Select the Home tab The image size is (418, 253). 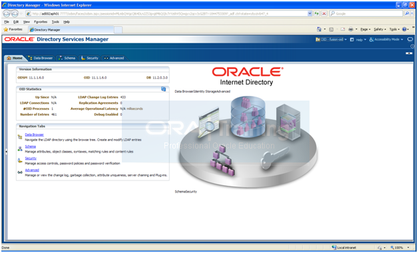click(15, 58)
